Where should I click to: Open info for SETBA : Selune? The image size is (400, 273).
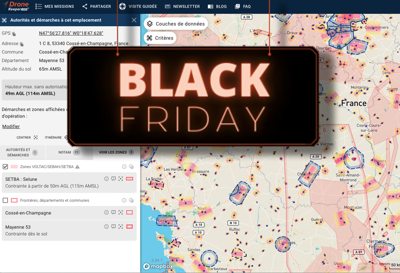(107, 179)
